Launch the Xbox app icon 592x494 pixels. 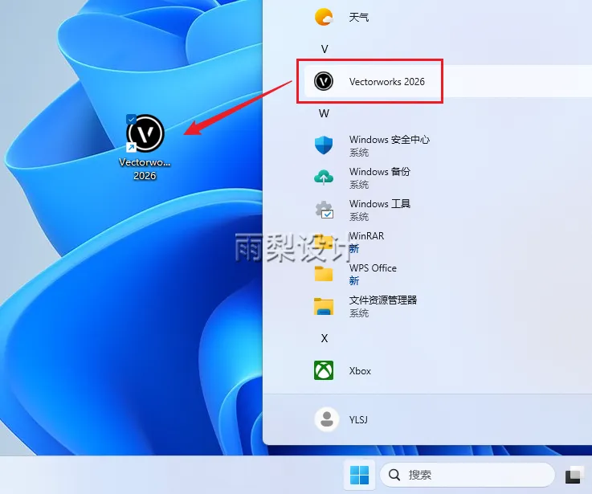(324, 370)
